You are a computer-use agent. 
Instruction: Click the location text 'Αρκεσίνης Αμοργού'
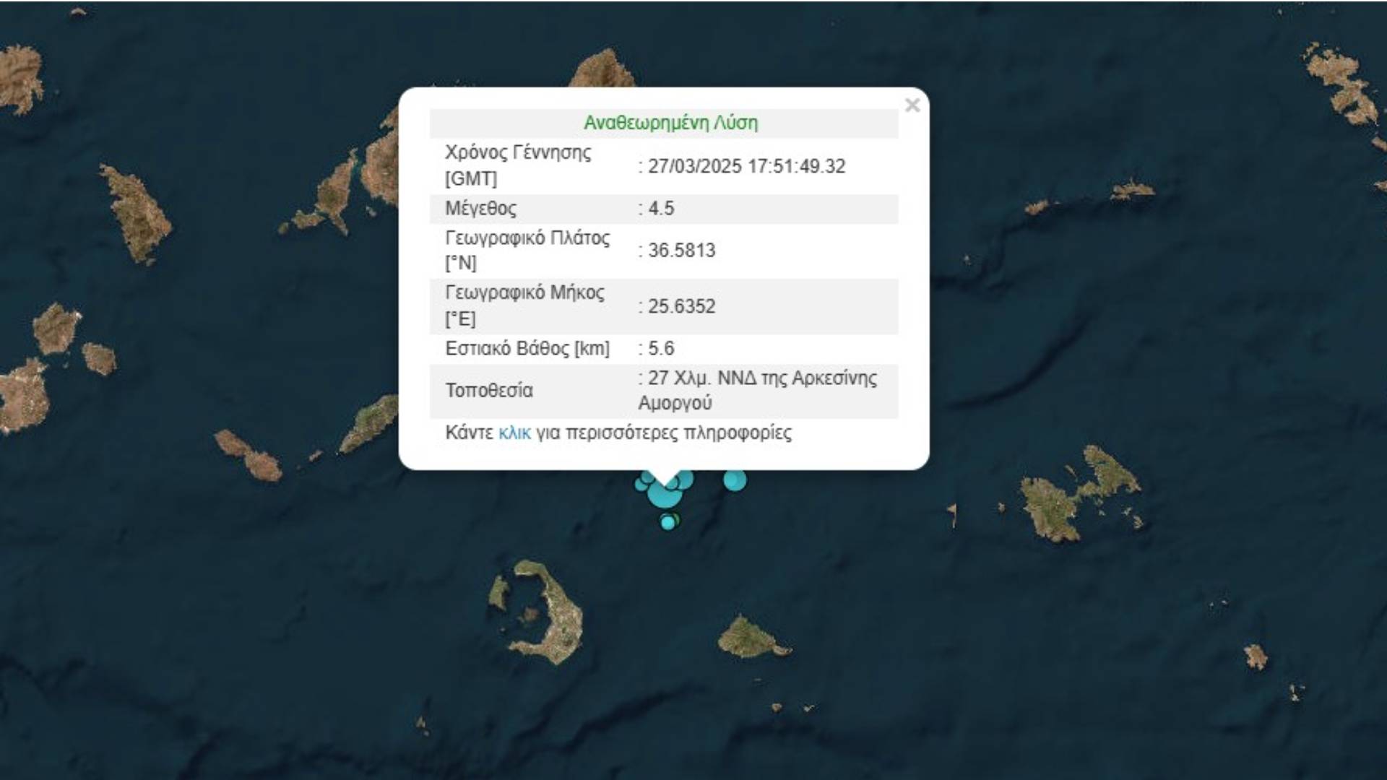759,391
